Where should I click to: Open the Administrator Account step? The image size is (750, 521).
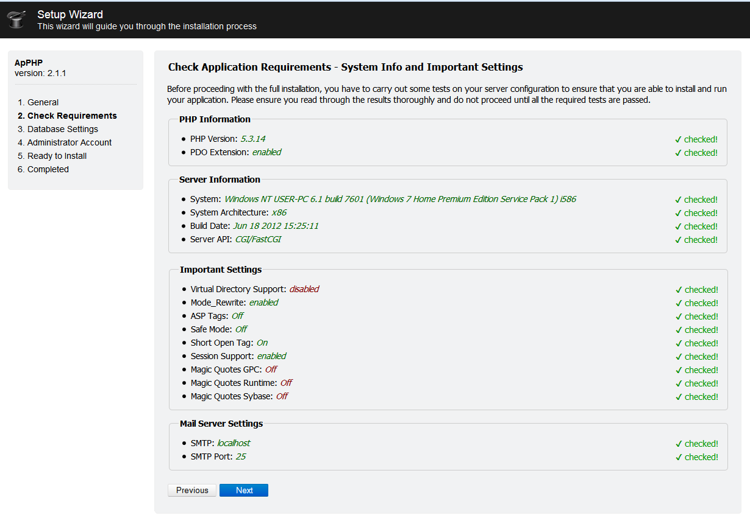click(70, 142)
